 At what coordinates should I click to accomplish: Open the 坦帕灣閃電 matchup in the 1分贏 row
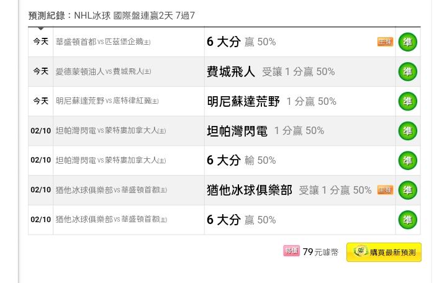coord(111,131)
